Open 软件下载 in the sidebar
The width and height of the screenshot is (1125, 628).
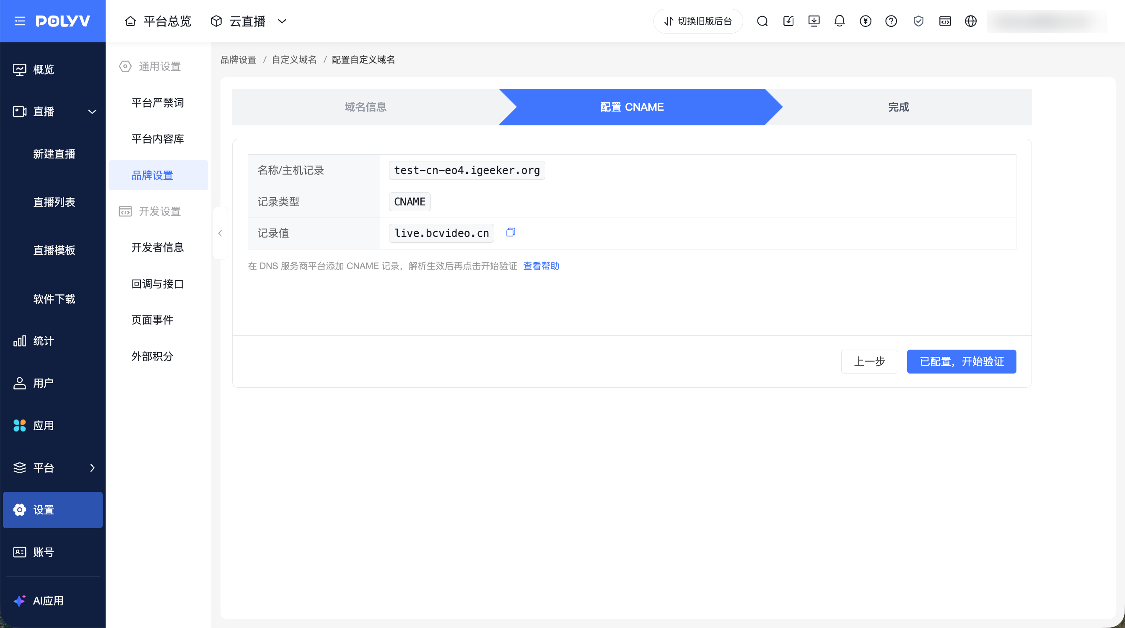tap(54, 299)
